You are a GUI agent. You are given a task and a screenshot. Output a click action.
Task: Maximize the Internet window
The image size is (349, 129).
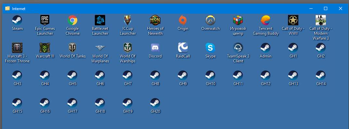coord(325,8)
